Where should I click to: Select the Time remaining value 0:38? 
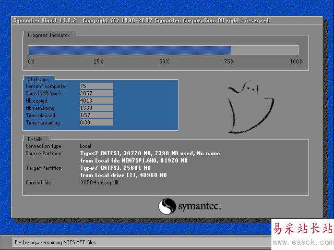coord(97,122)
